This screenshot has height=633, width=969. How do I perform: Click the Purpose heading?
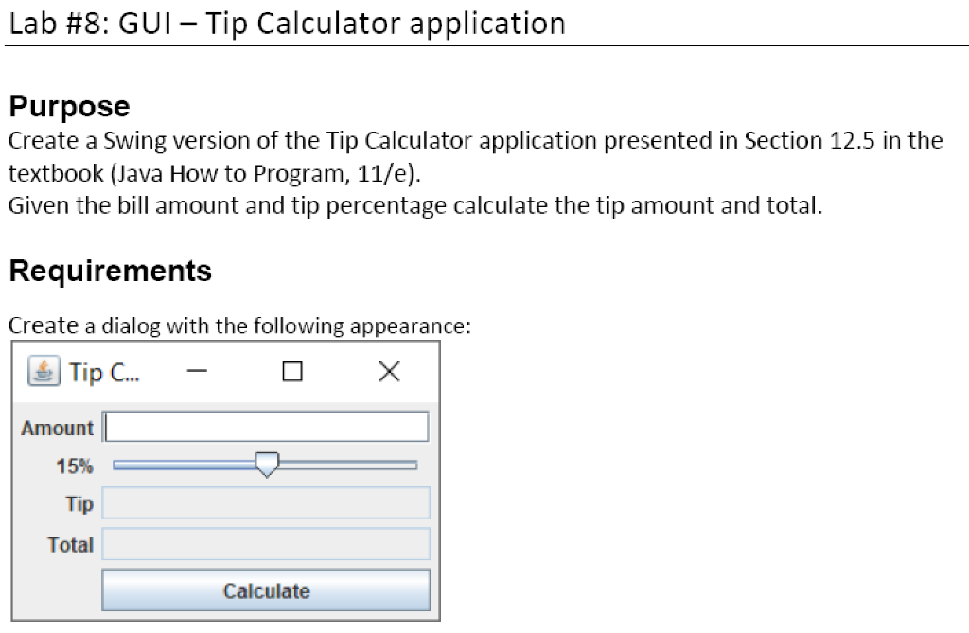(x=68, y=106)
